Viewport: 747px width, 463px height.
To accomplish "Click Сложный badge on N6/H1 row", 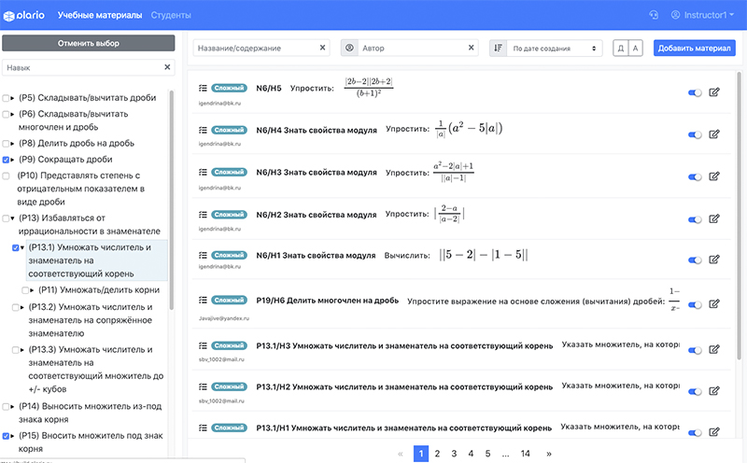I will tap(229, 256).
